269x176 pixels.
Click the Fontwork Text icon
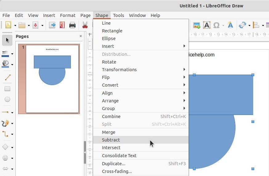point(230,25)
